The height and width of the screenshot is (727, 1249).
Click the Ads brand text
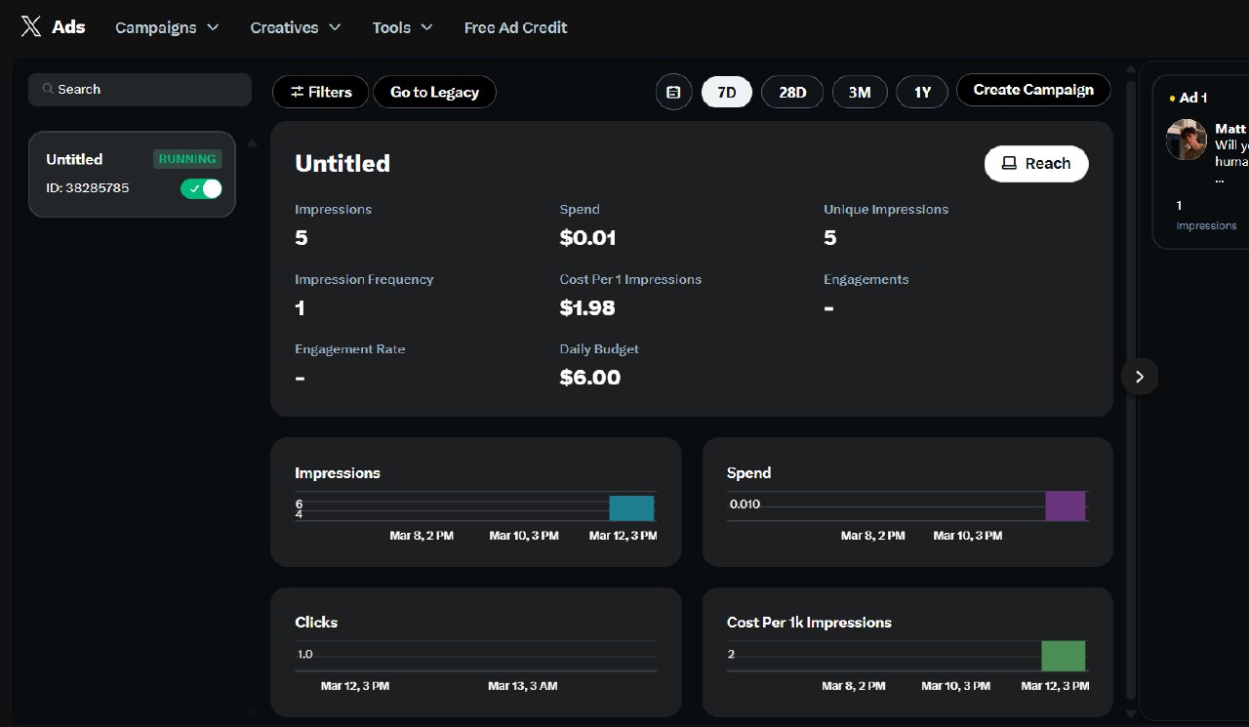pos(68,27)
